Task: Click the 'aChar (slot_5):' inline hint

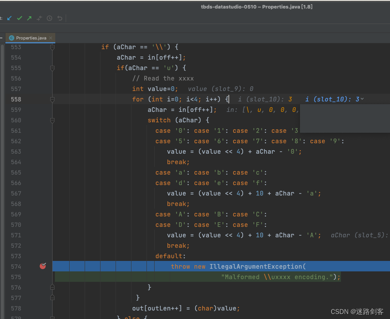Action: pyautogui.click(x=359, y=235)
